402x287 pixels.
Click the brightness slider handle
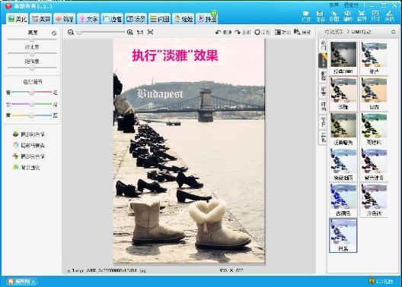point(32,39)
